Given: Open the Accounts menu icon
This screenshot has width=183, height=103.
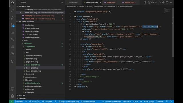Looking at the screenshot, I should tap(12, 89).
